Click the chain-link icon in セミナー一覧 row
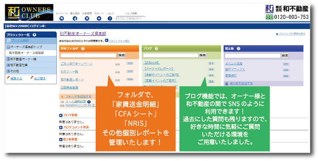The height and width of the screenshot is (161, 318). [117, 72]
